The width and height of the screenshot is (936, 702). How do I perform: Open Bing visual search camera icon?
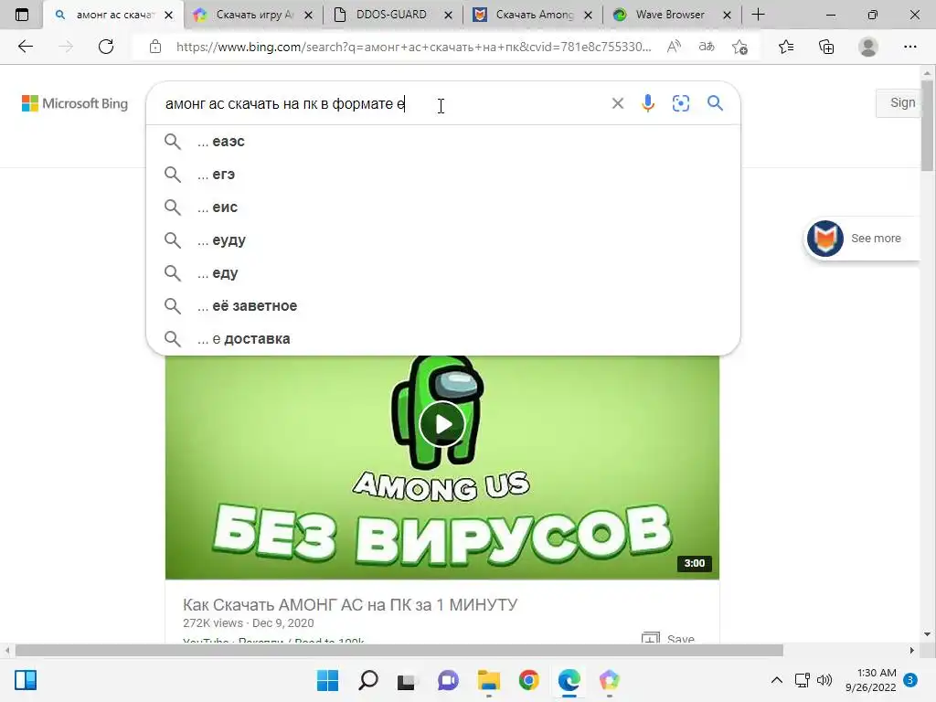(680, 103)
